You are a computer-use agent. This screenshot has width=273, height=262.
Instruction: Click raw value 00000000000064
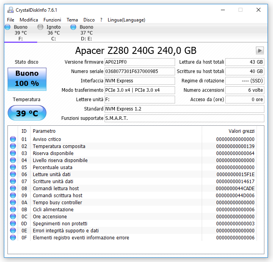point(235,153)
